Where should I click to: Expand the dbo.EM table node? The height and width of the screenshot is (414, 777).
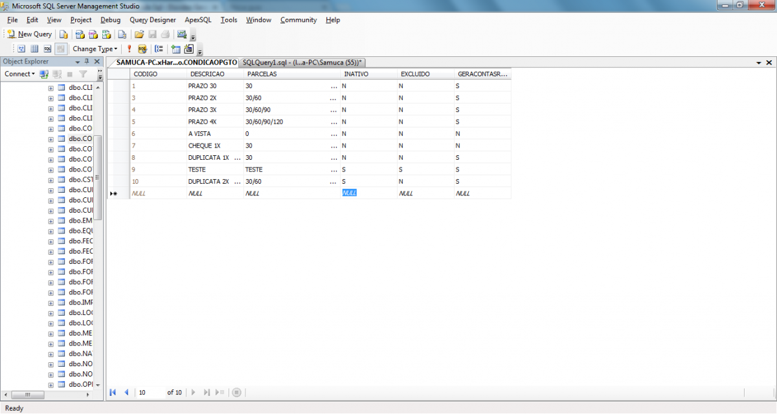(51, 221)
